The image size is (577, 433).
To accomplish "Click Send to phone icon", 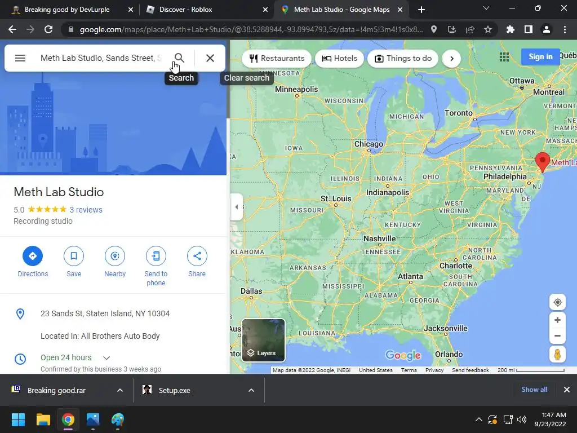I will (156, 256).
